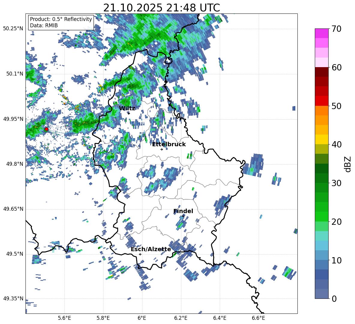Click the Wiltz station cross marker

click(129, 113)
